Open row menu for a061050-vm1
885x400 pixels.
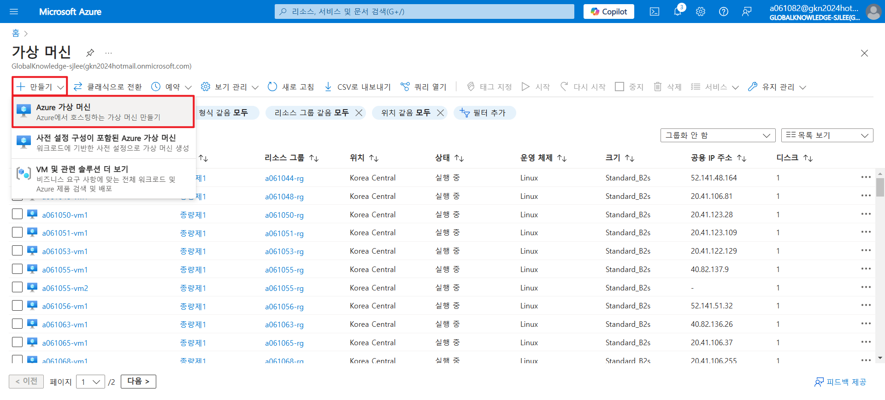click(x=866, y=214)
